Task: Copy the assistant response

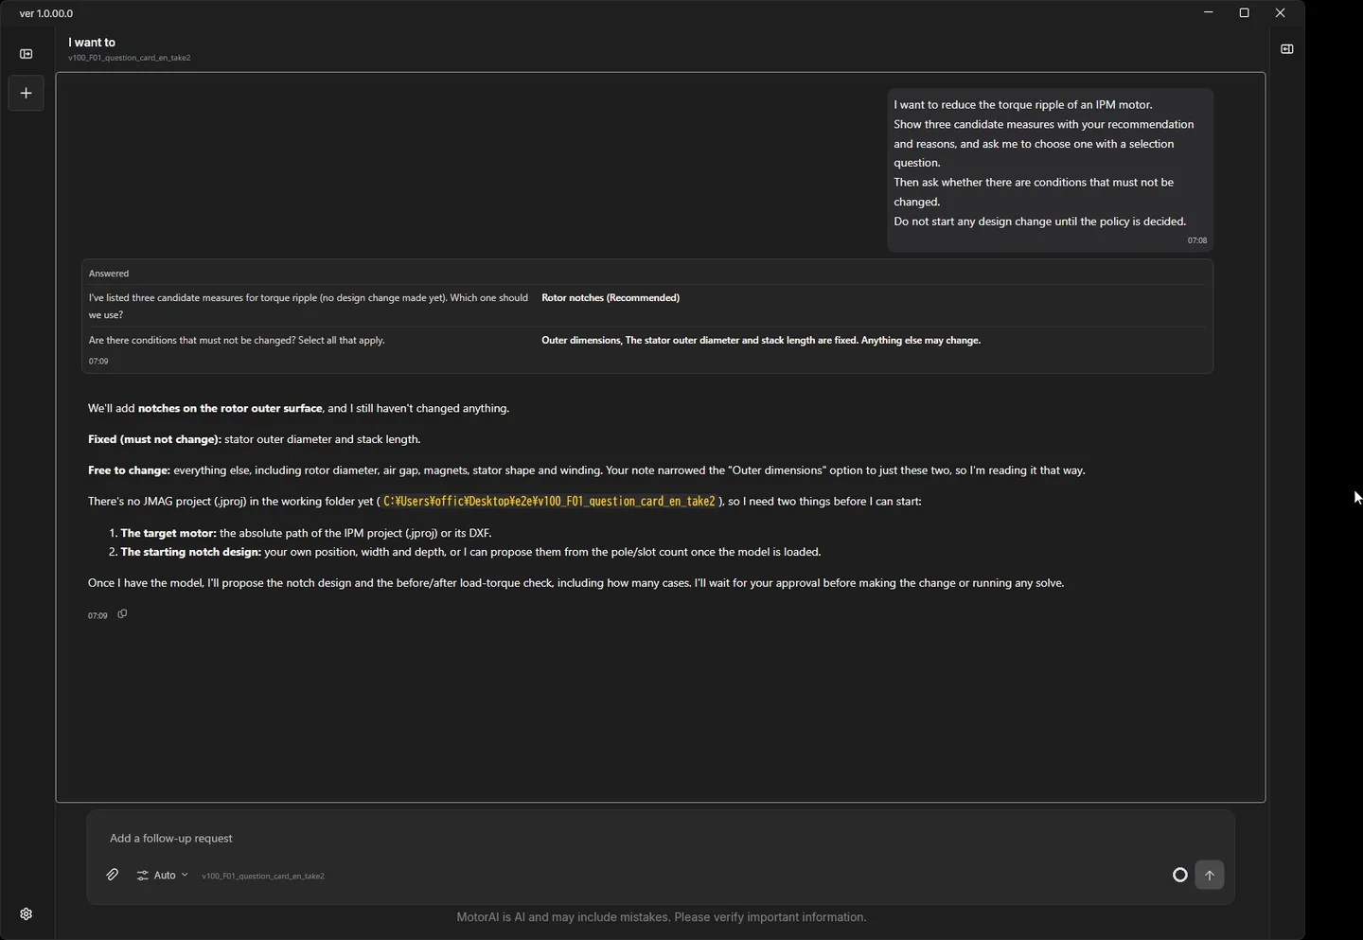Action: (x=122, y=614)
